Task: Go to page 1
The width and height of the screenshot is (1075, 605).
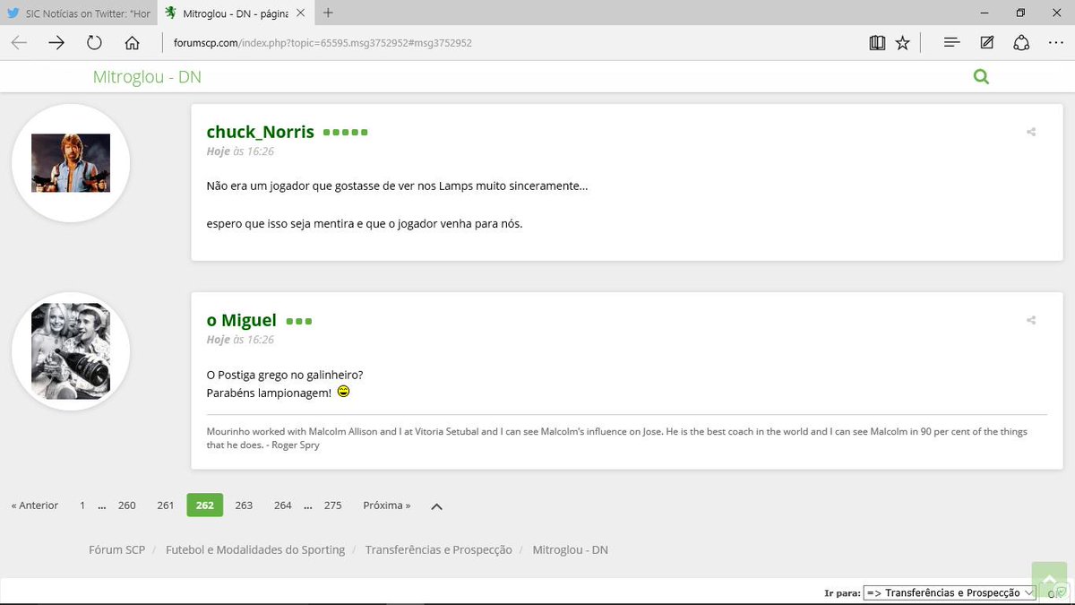Action: click(x=82, y=506)
